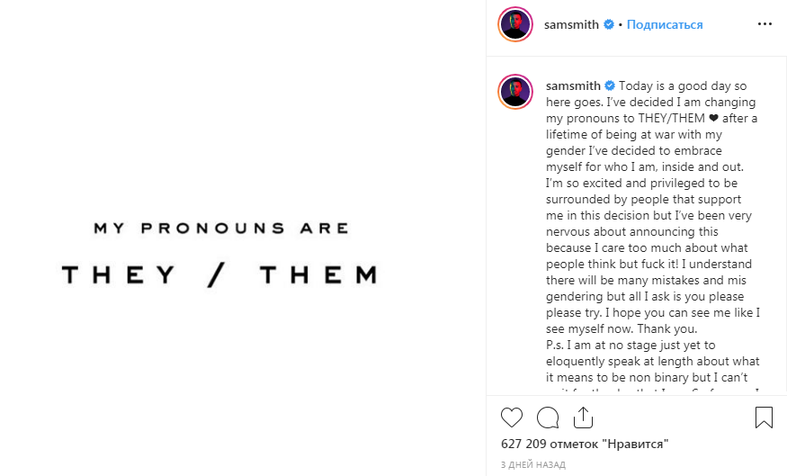Open the samsmith username link in the header
The height and width of the screenshot is (476, 787).
[x=571, y=24]
